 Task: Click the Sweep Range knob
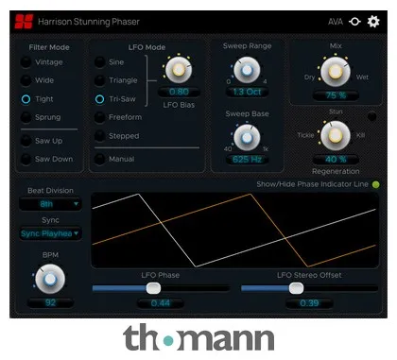point(247,70)
